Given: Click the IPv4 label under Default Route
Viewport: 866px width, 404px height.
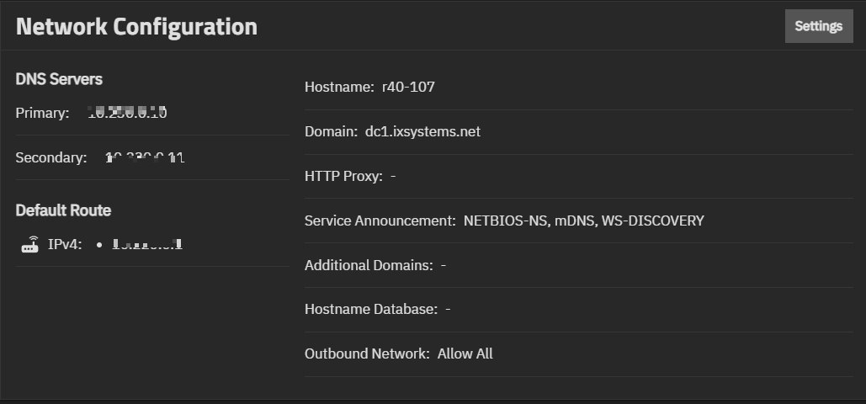Looking at the screenshot, I should [x=65, y=245].
